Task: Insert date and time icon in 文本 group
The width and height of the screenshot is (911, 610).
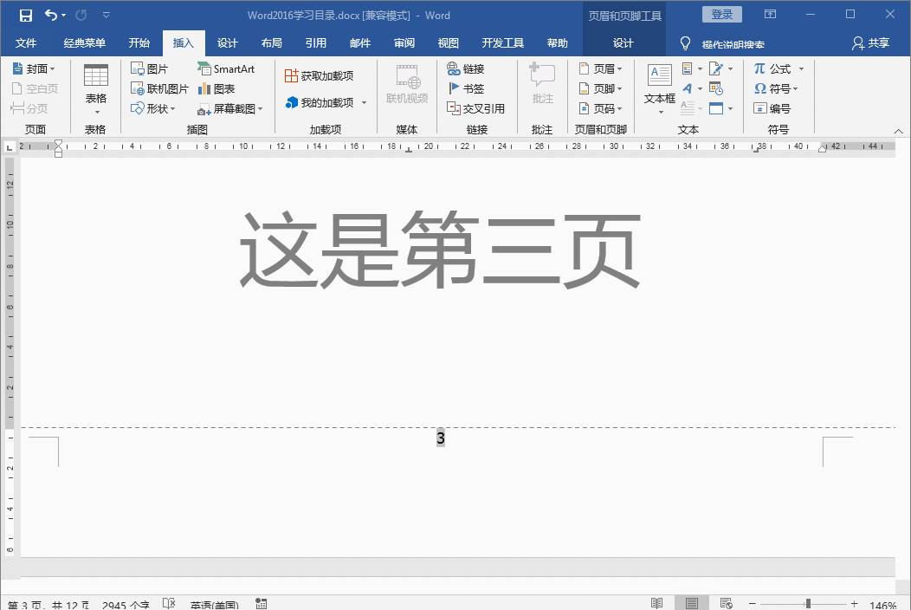Action: click(716, 89)
